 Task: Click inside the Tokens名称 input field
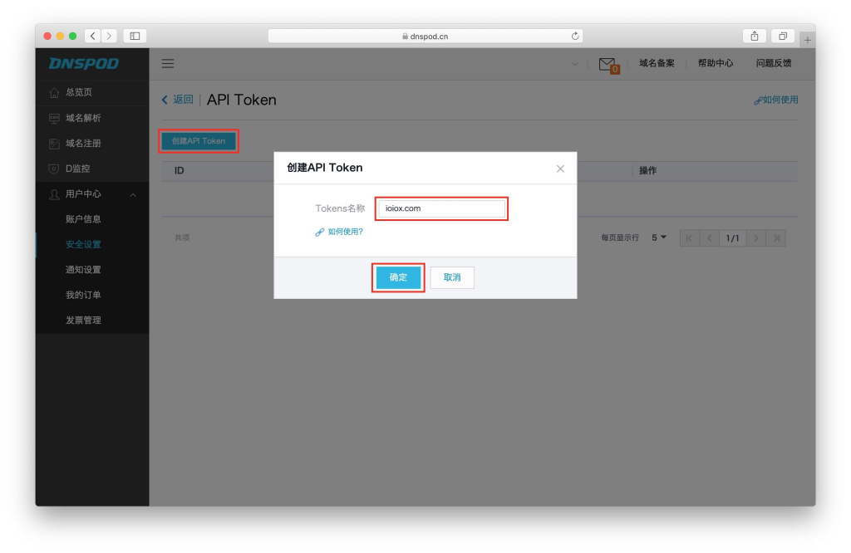tap(441, 208)
